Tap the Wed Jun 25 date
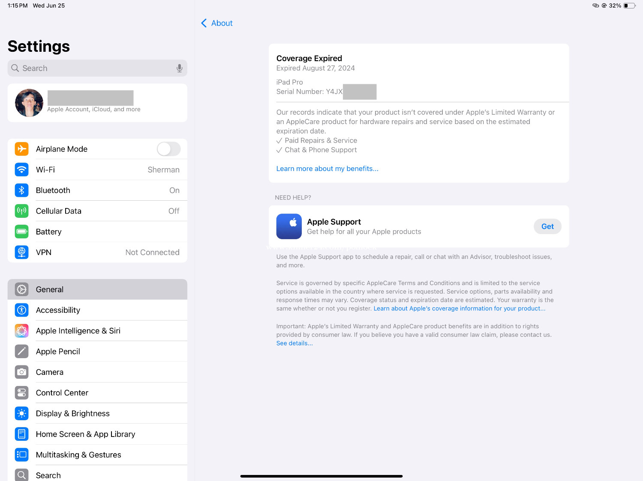 49,6
